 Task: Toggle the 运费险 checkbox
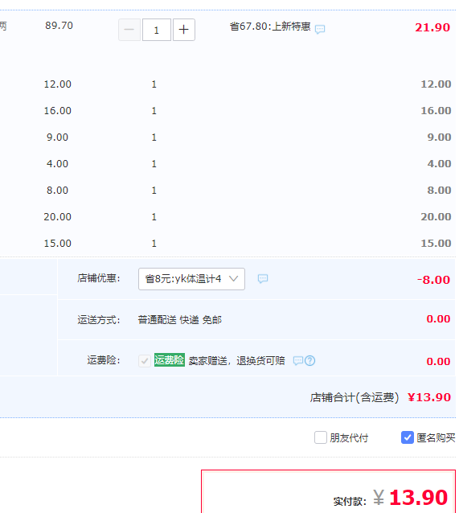pyautogui.click(x=144, y=361)
